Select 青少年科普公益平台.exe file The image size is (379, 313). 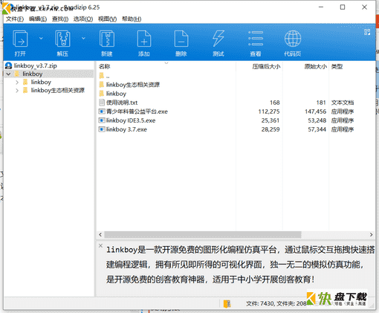pos(137,112)
